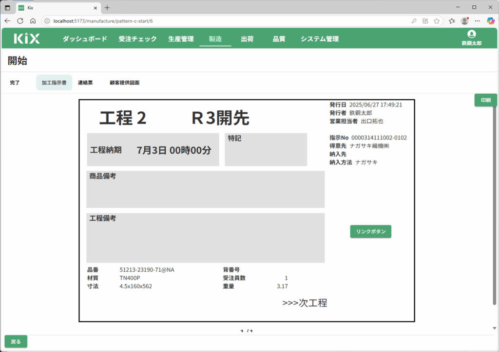Open システム管理 menu
This screenshot has width=499, height=352.
(320, 39)
